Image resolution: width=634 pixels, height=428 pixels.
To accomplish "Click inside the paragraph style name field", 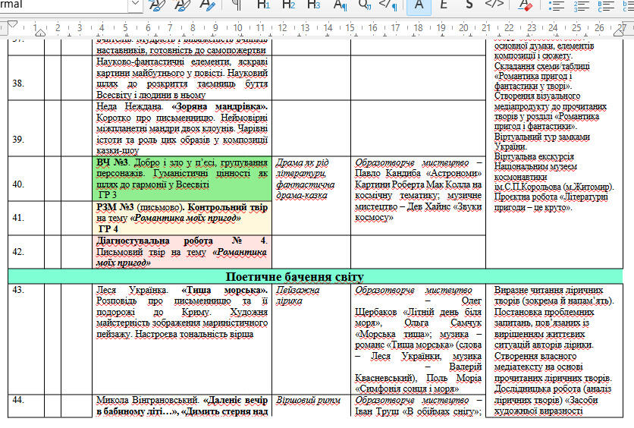I will click(64, 4).
